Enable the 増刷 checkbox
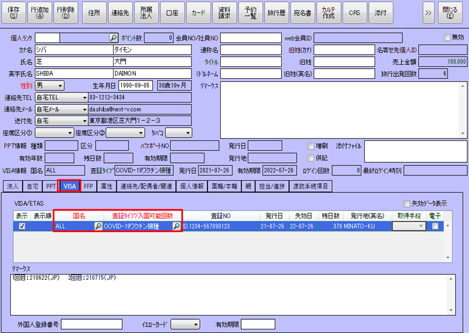The image size is (469, 333). coord(311,146)
